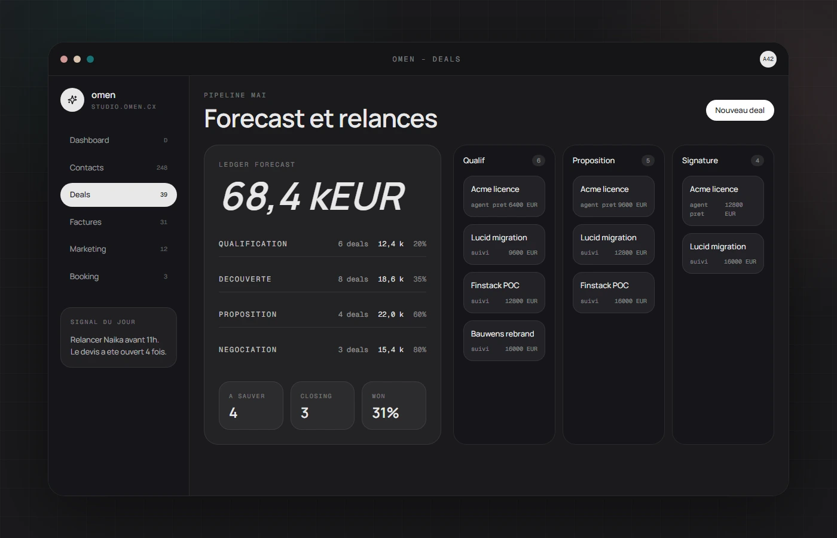Click the Qualif count badge 6
The height and width of the screenshot is (538, 837).
(539, 161)
